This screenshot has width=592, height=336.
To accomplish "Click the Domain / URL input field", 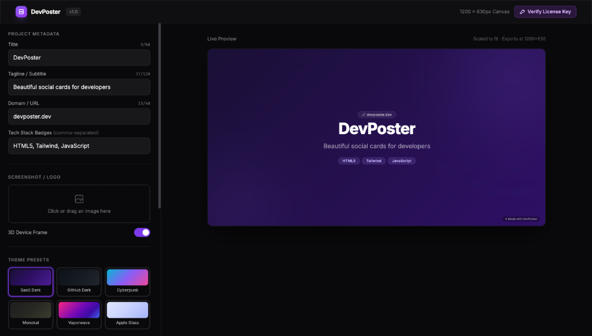I will pyautogui.click(x=79, y=117).
